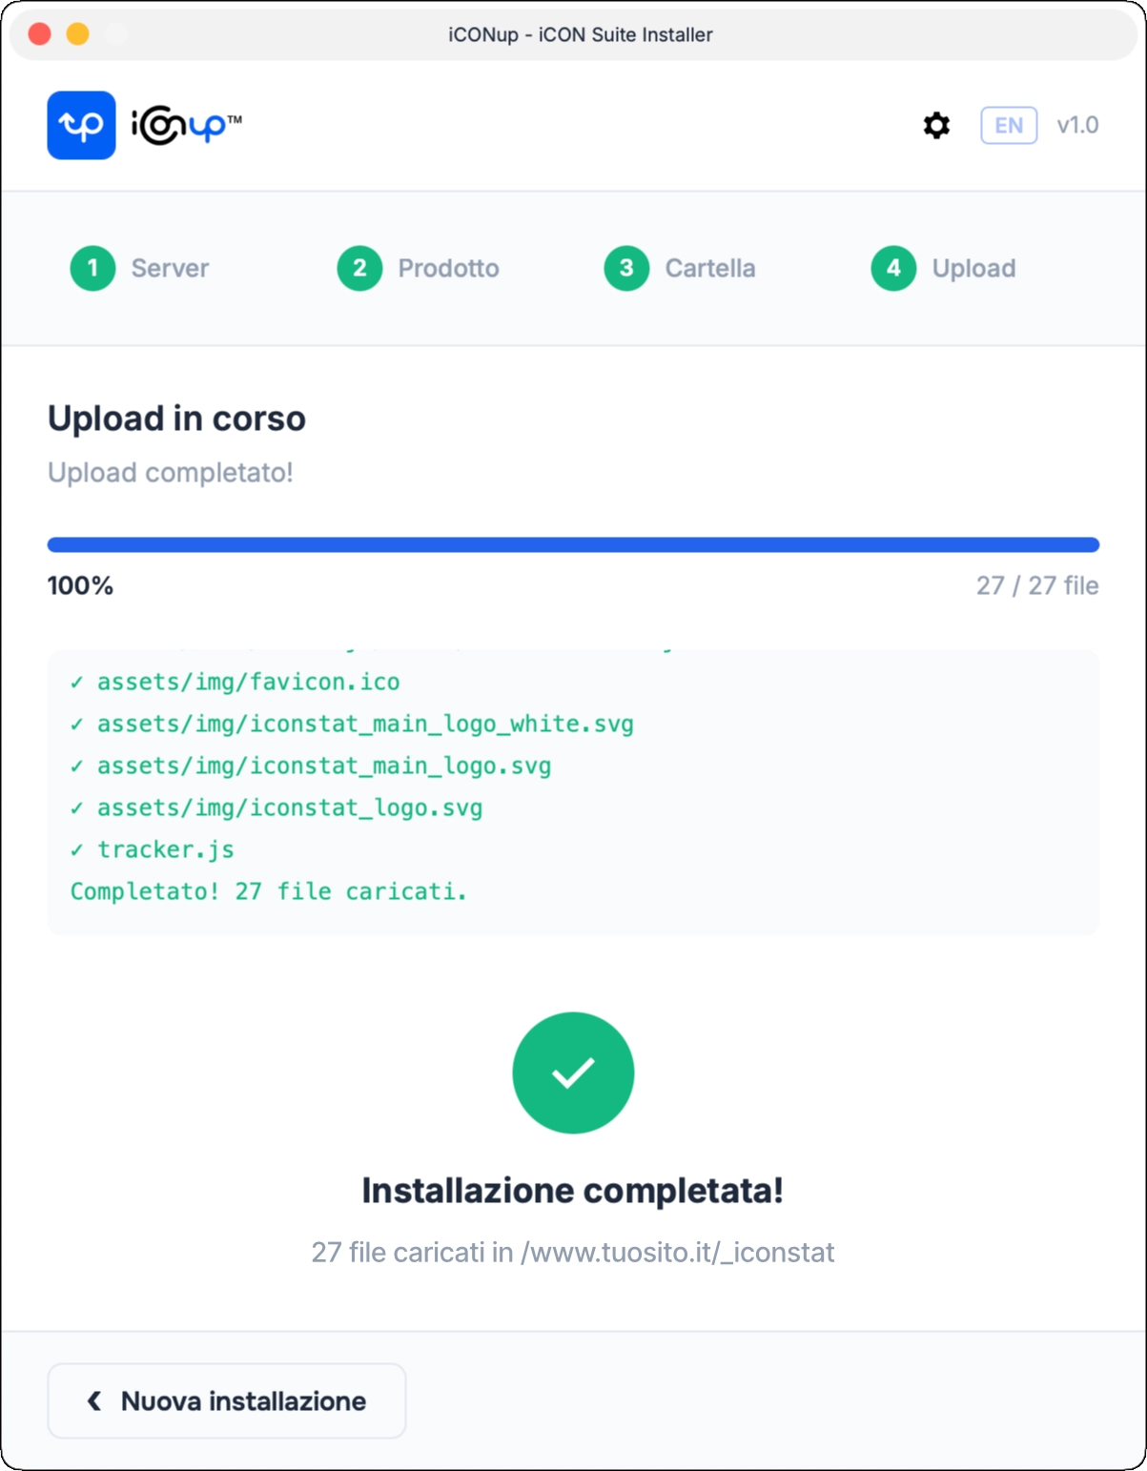
Task: Click the blue 100% progress bar
Action: [x=573, y=542]
